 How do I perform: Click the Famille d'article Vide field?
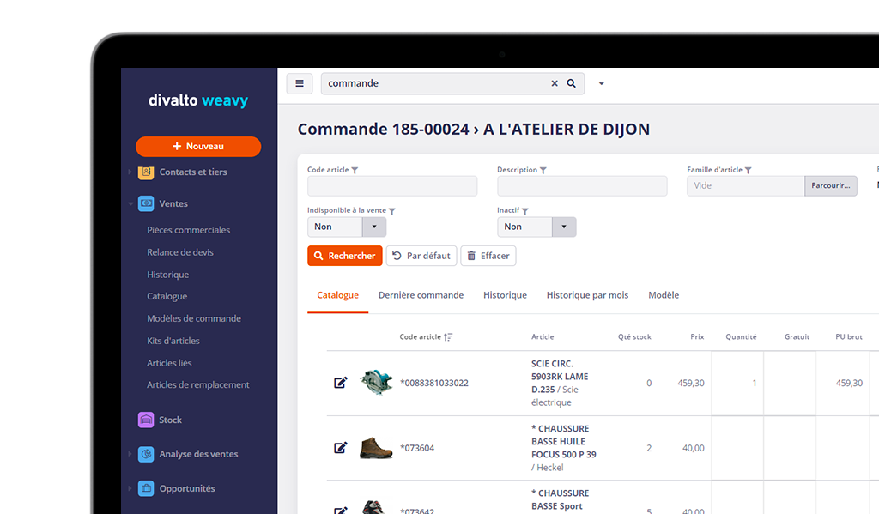point(746,186)
